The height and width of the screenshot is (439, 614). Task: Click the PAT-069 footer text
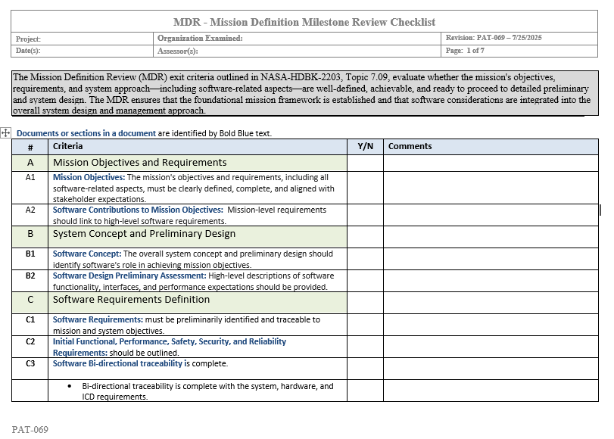(x=30, y=430)
